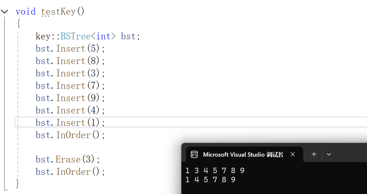Place cursor on bst.Insert(1) line
The width and height of the screenshot is (367, 194).
tap(70, 123)
